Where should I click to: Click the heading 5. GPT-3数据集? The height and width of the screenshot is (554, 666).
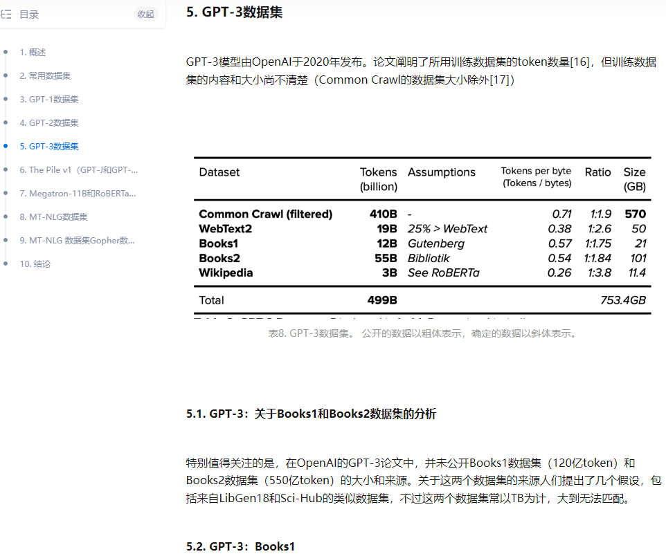pos(235,12)
